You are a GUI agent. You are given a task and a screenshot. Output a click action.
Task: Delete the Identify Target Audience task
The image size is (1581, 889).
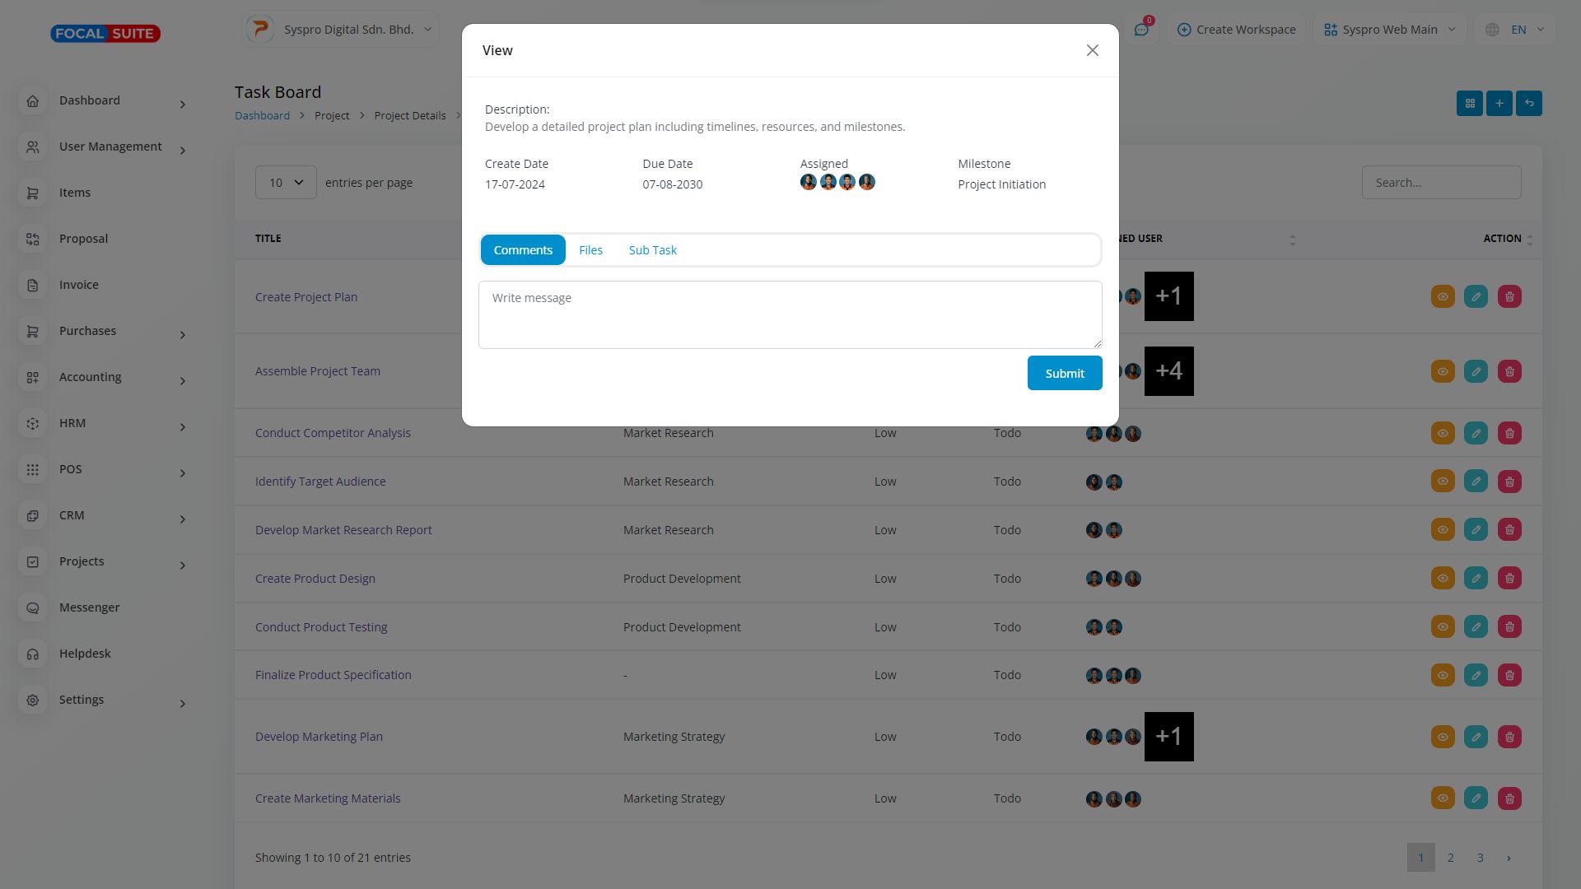(1509, 482)
